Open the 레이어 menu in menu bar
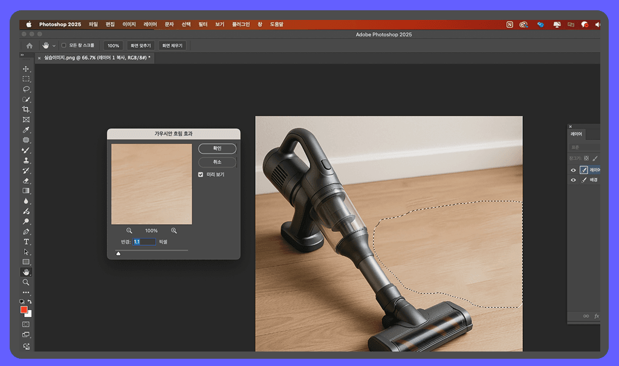The width and height of the screenshot is (619, 366). click(150, 24)
